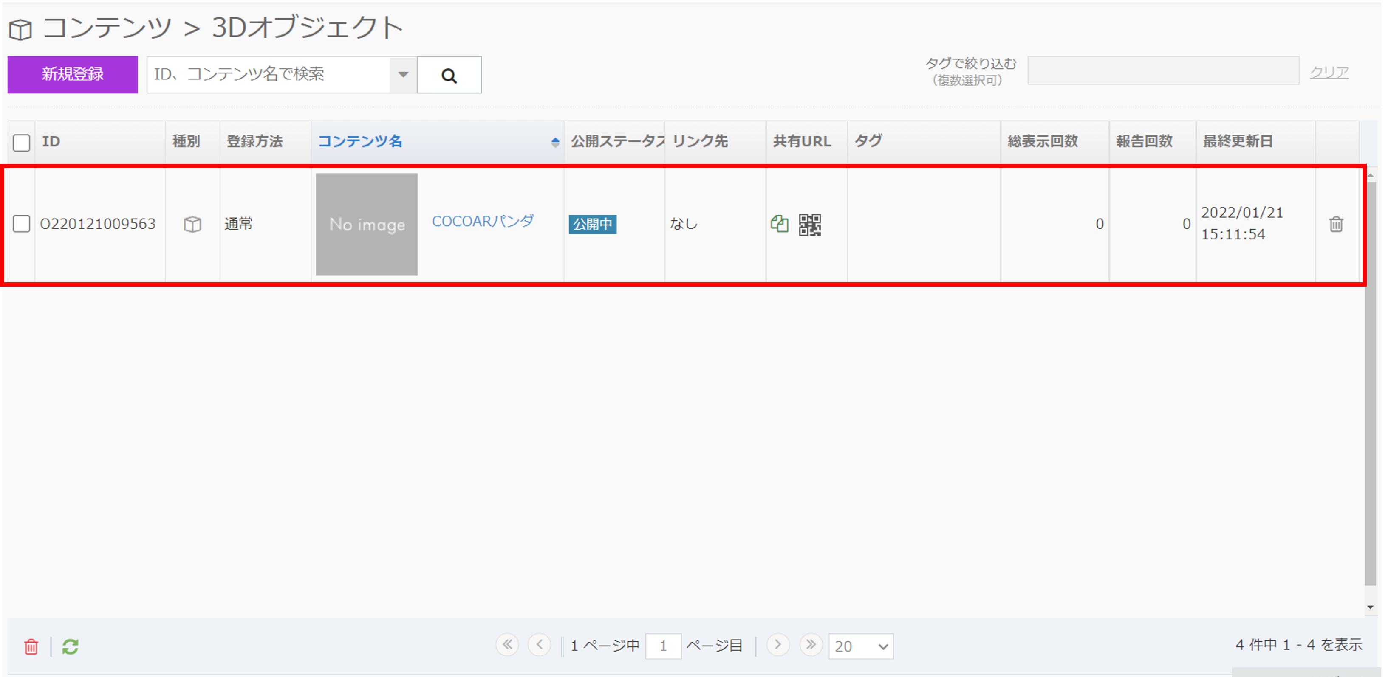This screenshot has height=677, width=1388.
Task: Click the 3D cube type icon in row
Action: (x=192, y=224)
